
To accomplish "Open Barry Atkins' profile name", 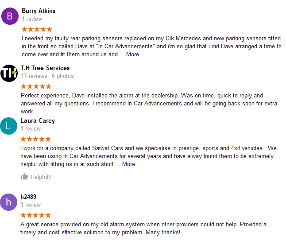I will click(39, 11).
